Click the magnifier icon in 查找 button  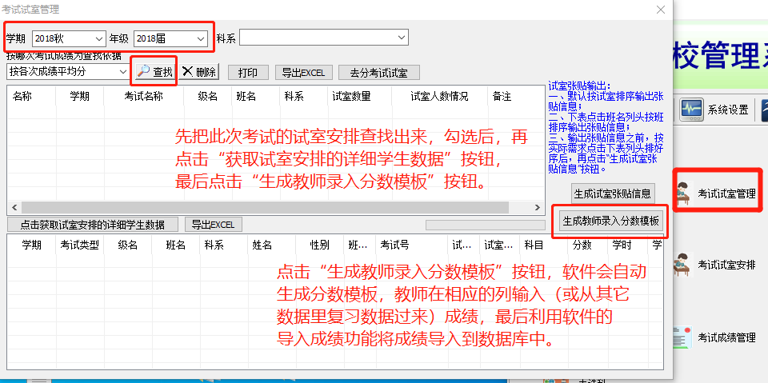click(x=143, y=71)
